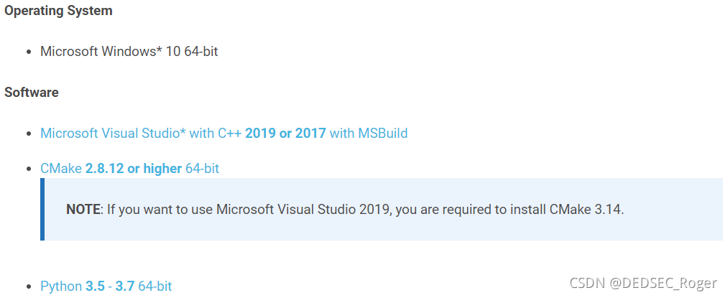728x298 pixels.
Task: Click the bullet before the Visual Studio link
Action: (29, 134)
